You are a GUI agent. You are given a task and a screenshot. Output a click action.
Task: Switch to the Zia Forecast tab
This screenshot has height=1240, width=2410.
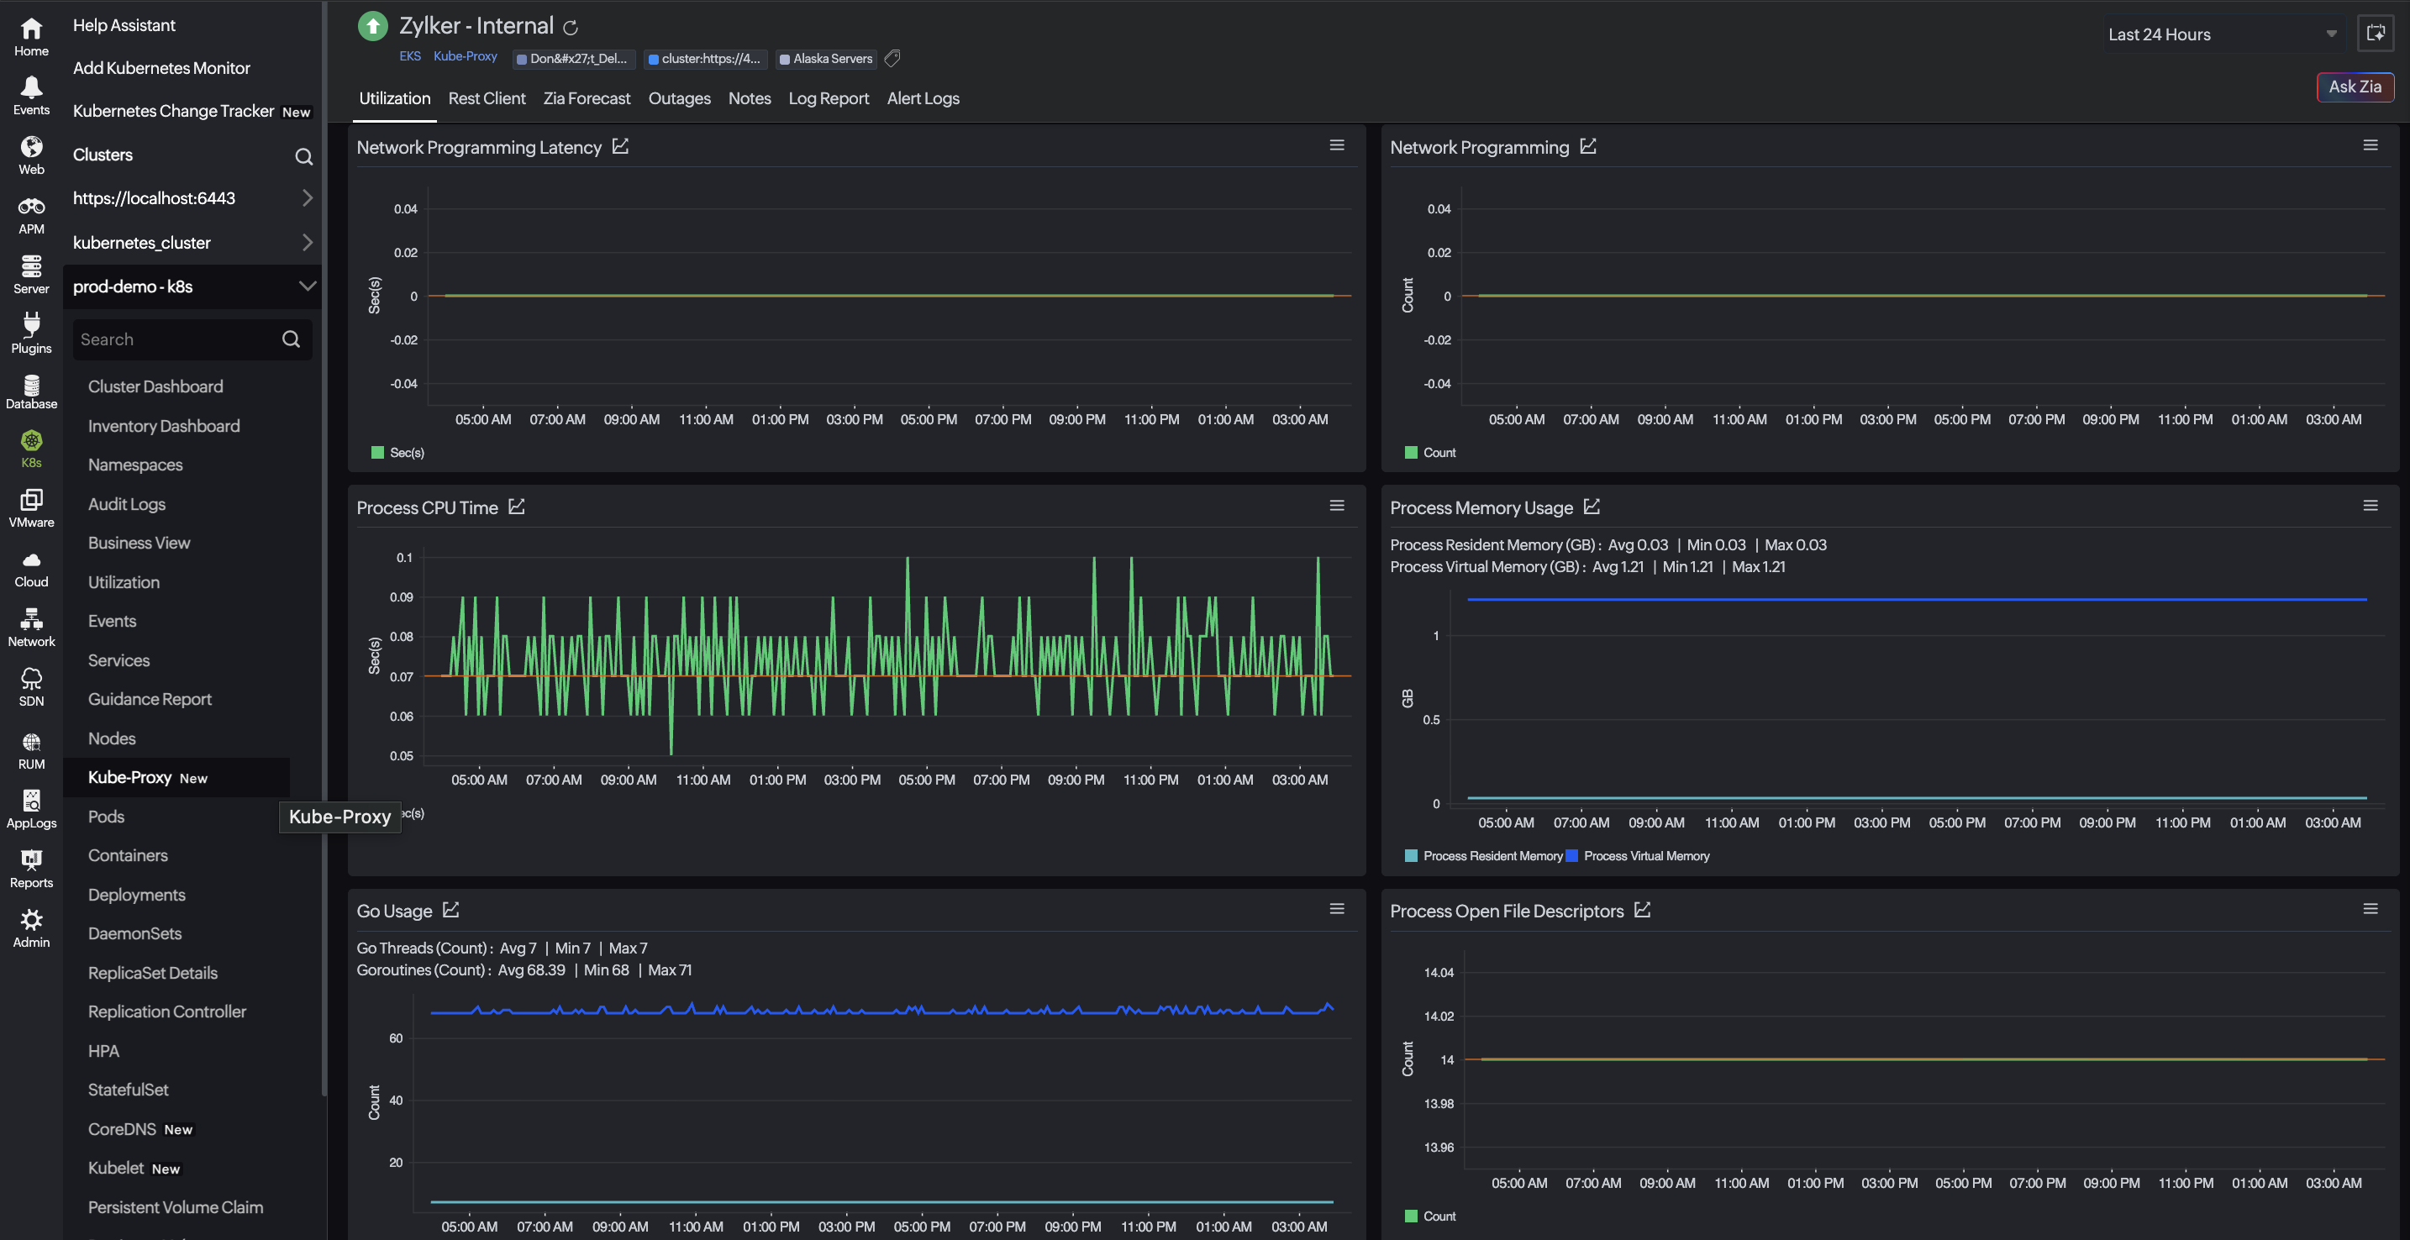tap(587, 98)
